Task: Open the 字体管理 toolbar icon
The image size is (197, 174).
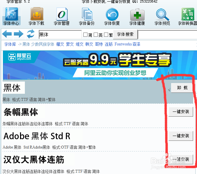Action: [62, 16]
